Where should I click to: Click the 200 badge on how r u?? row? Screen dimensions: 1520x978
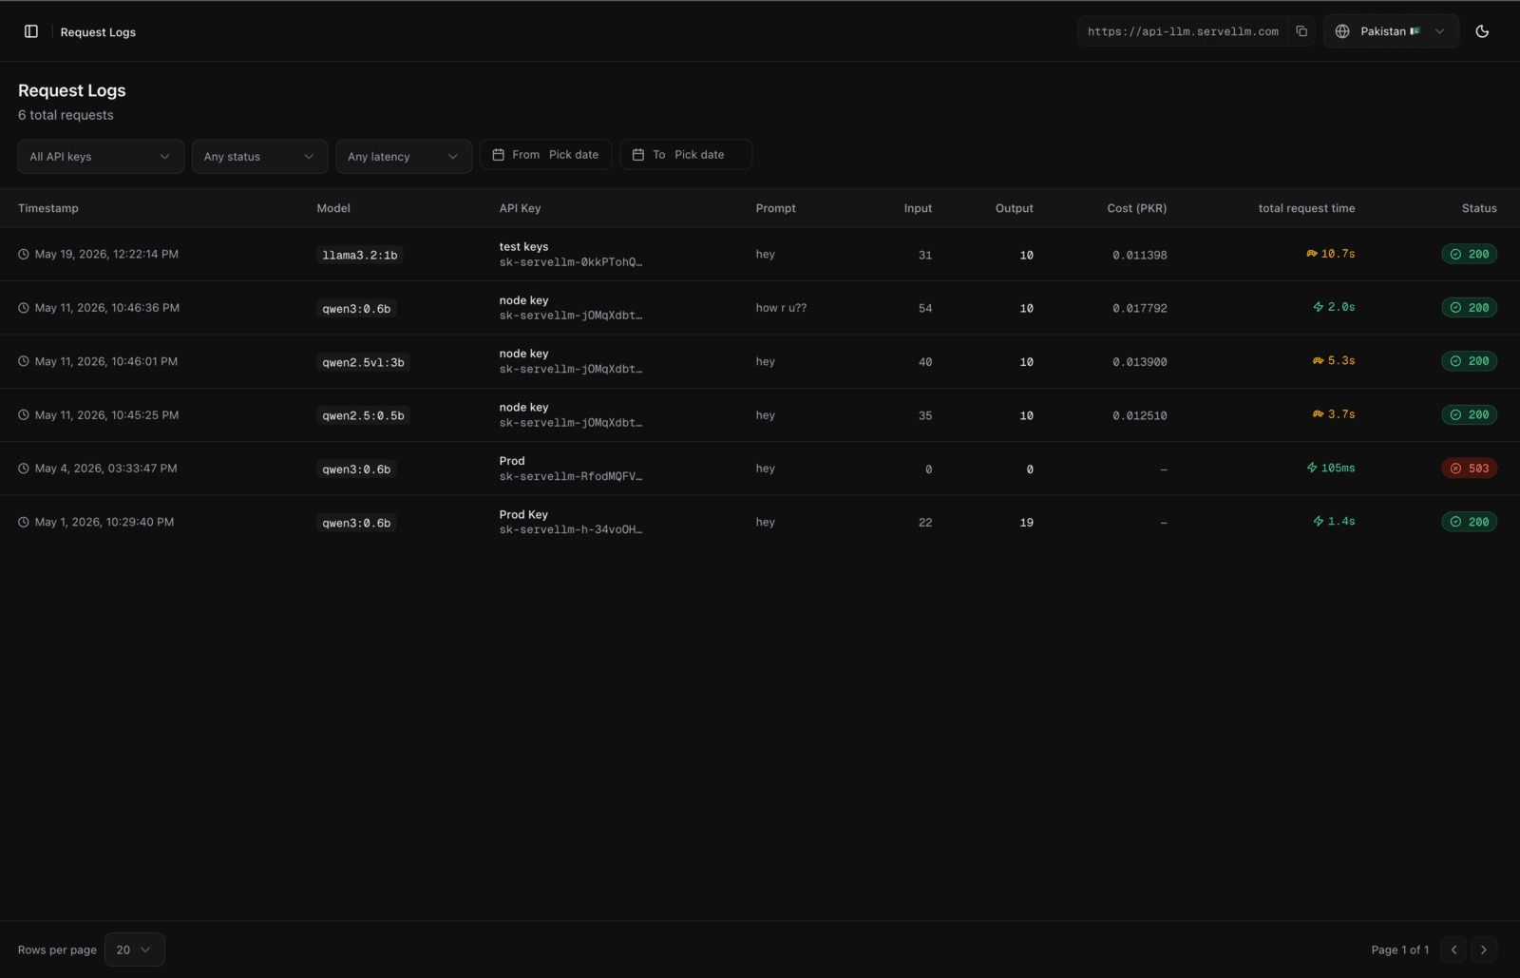1469,308
